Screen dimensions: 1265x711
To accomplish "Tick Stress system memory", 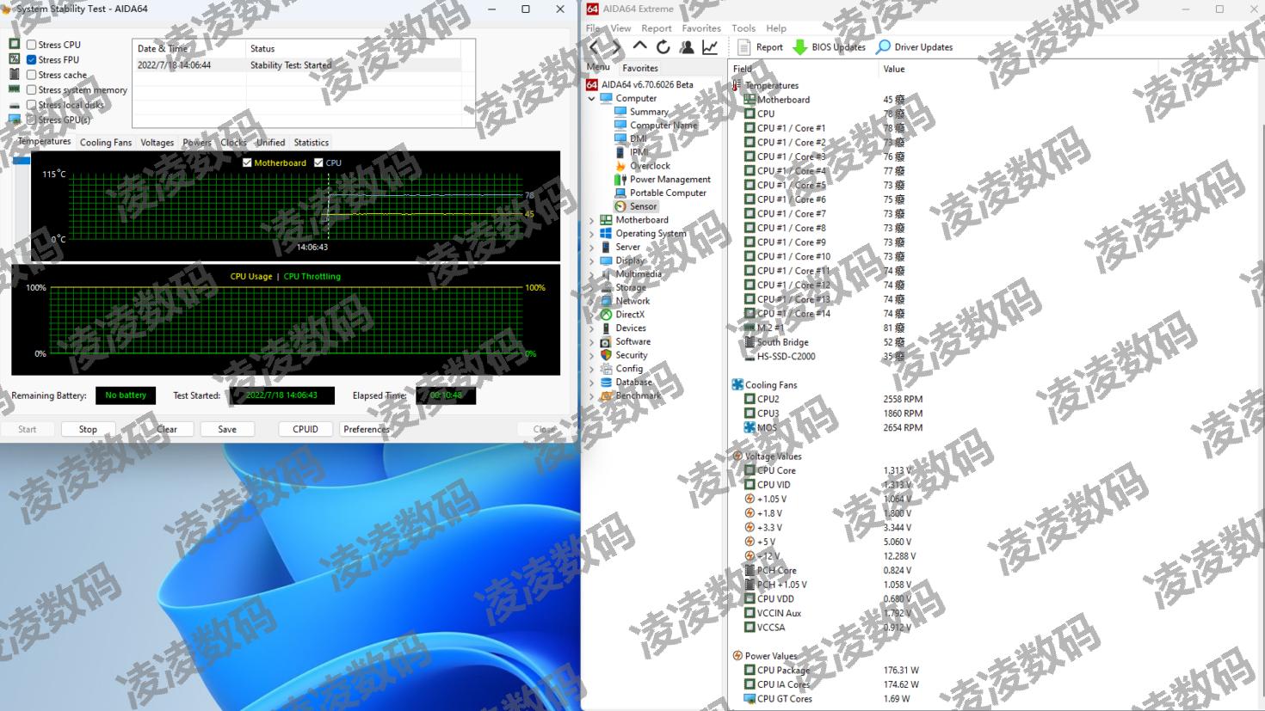I will click(x=32, y=90).
